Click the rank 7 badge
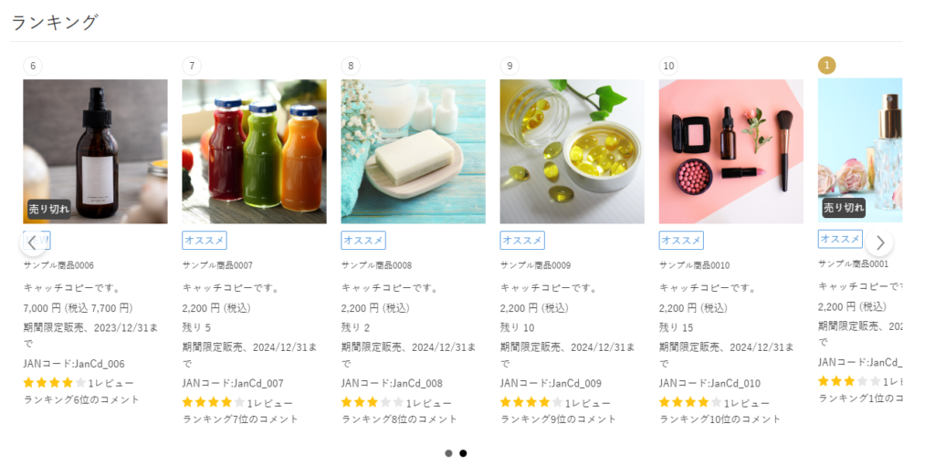Viewport: 935px width, 475px height. click(x=192, y=66)
